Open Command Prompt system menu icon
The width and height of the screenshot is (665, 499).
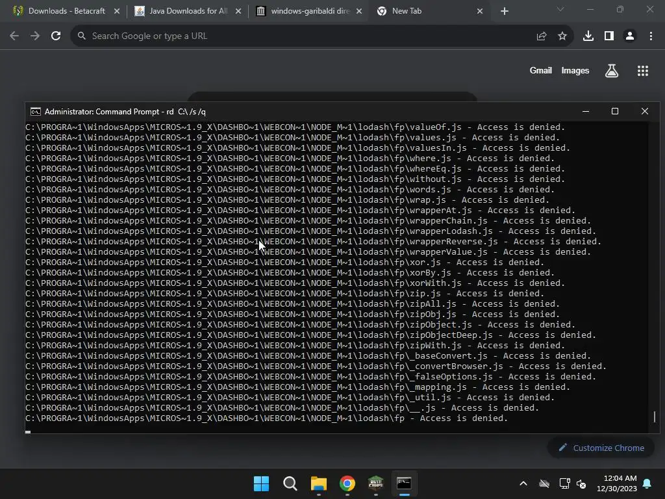point(36,112)
